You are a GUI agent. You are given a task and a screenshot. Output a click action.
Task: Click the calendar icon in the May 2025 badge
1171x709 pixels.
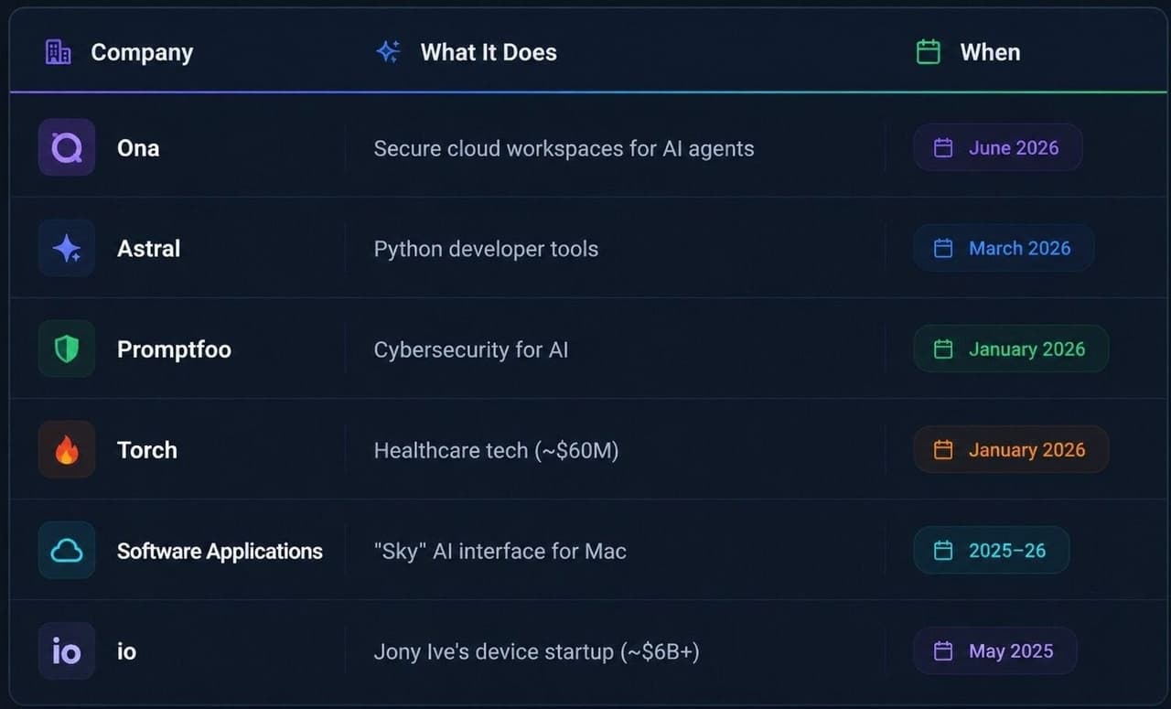943,651
